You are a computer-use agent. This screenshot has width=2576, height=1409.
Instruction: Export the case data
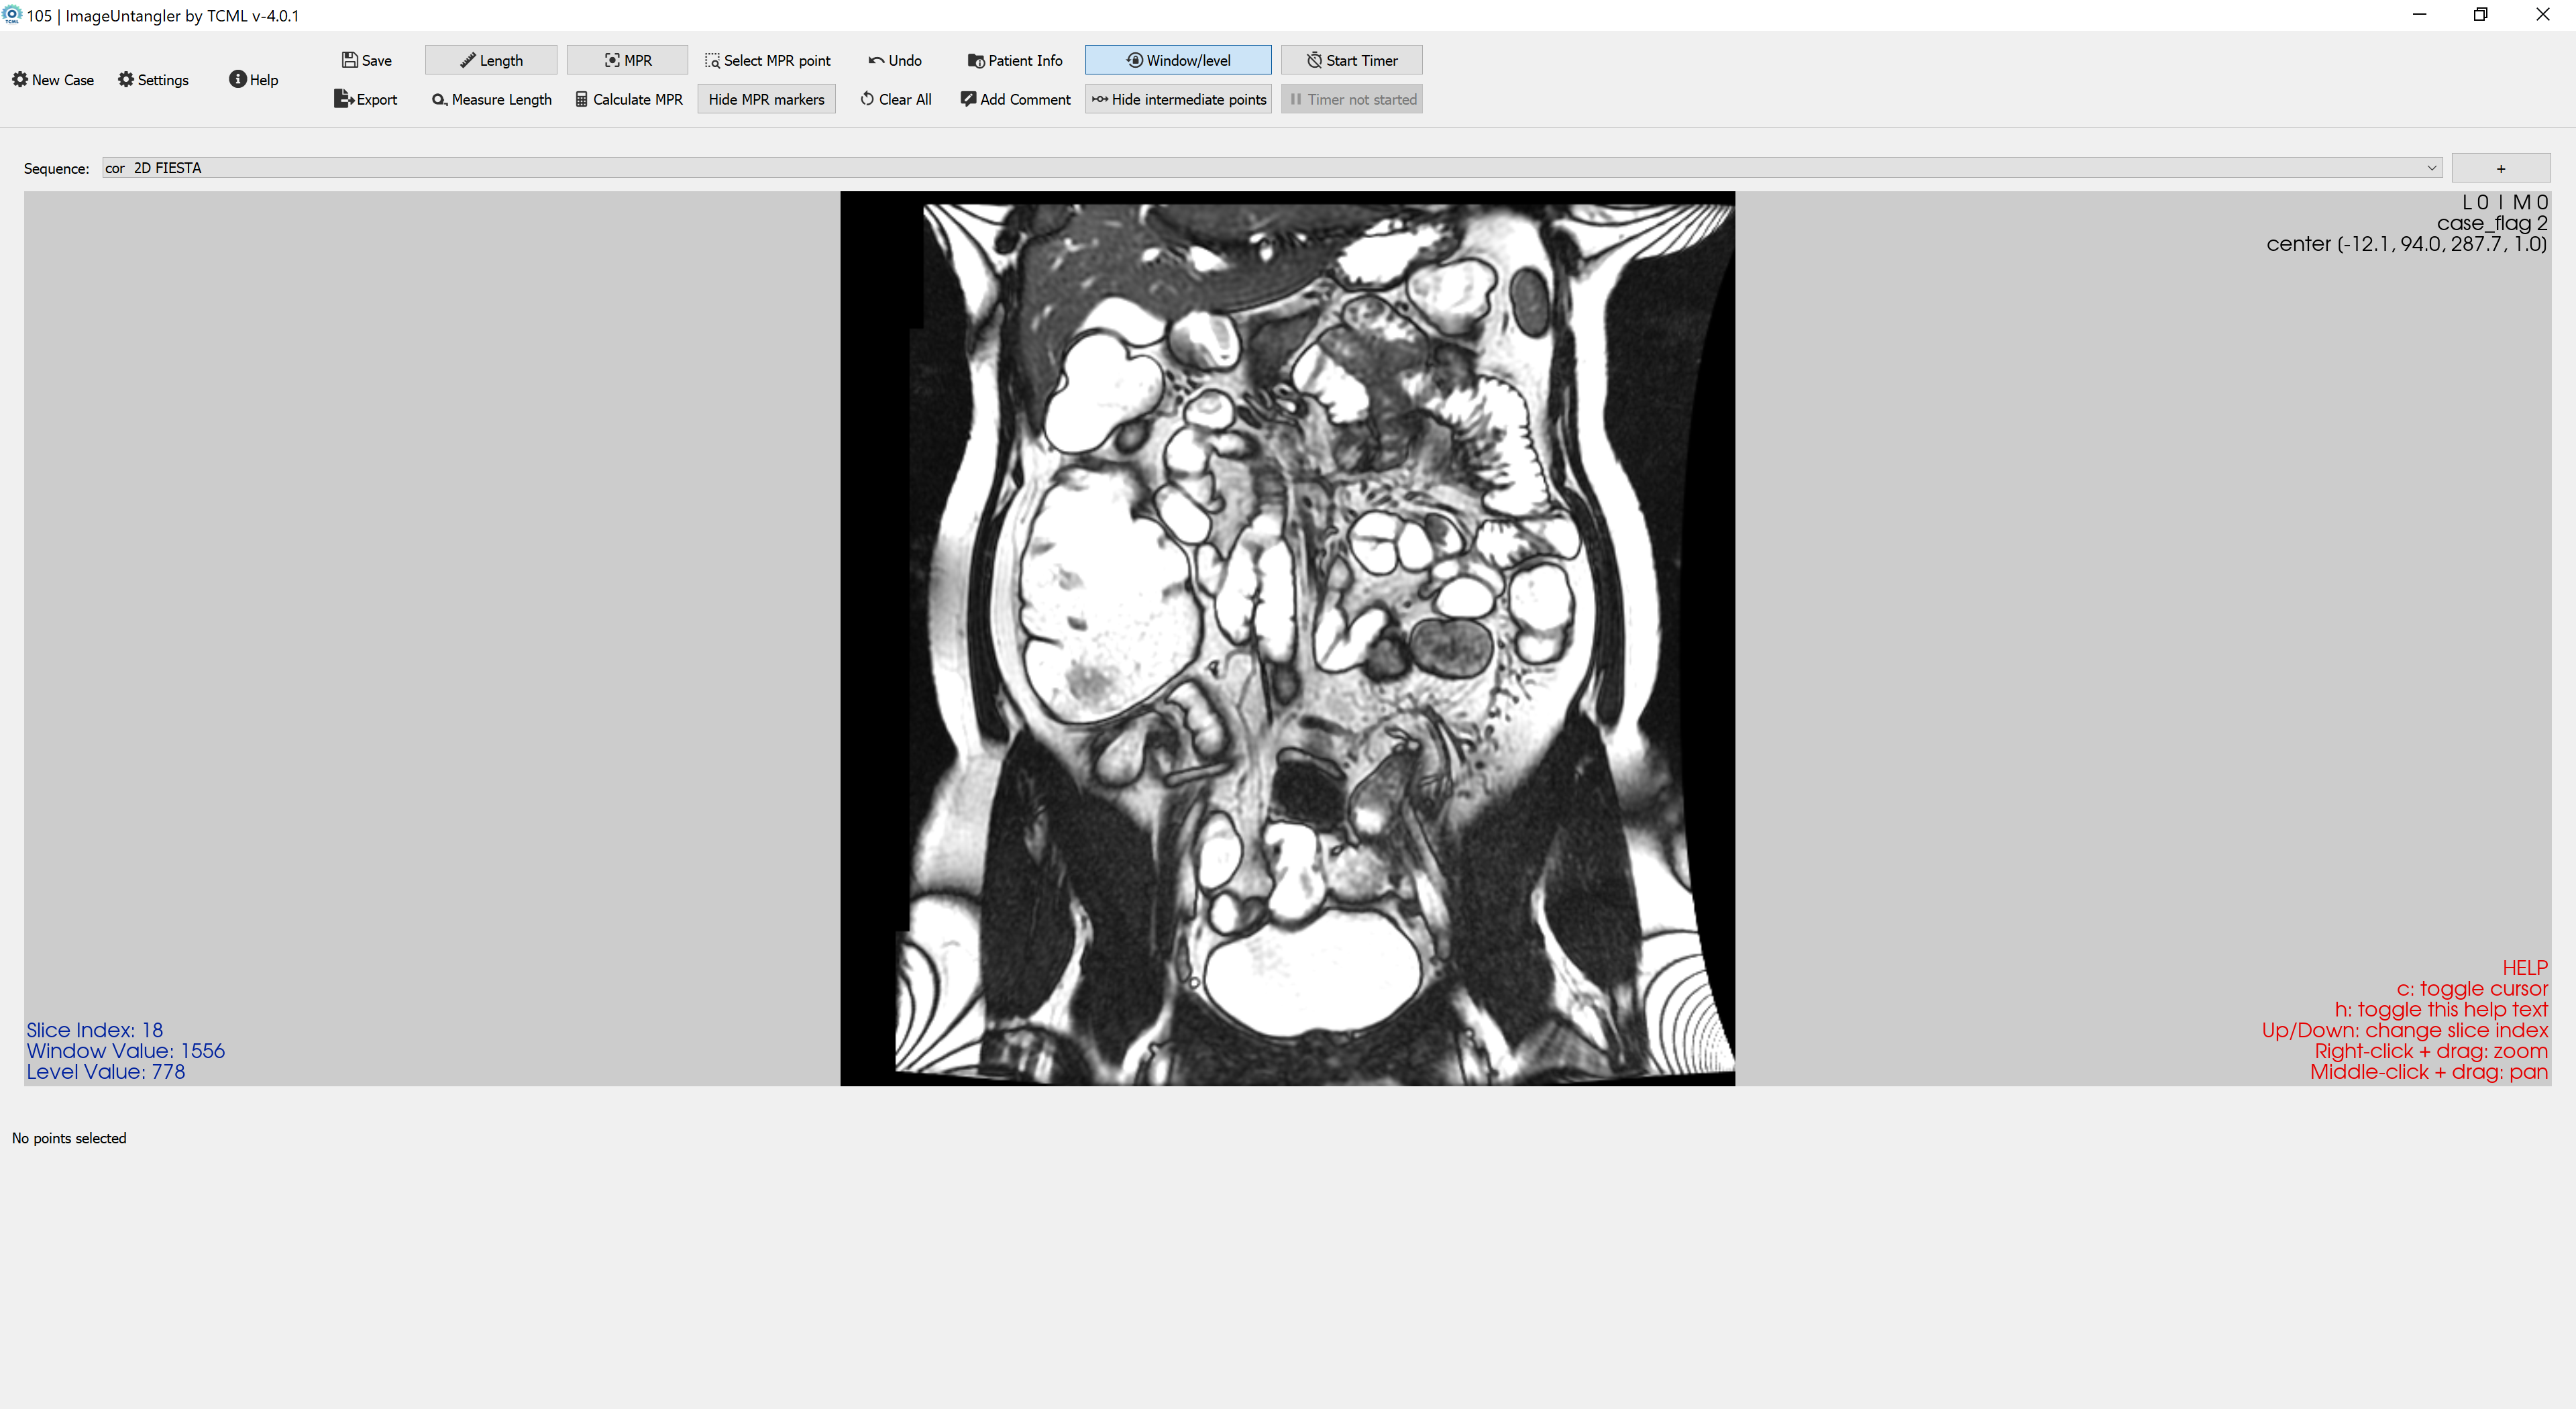click(x=366, y=99)
